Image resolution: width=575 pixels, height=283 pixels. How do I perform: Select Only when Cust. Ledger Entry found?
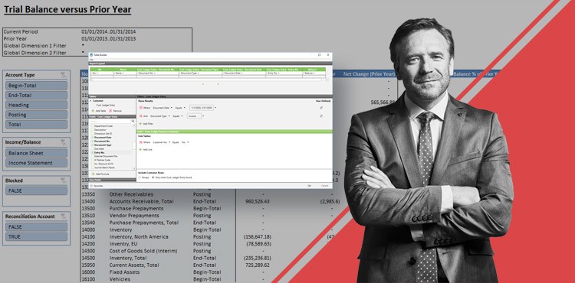click(153, 177)
